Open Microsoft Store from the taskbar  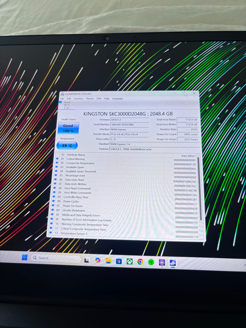tap(119, 261)
